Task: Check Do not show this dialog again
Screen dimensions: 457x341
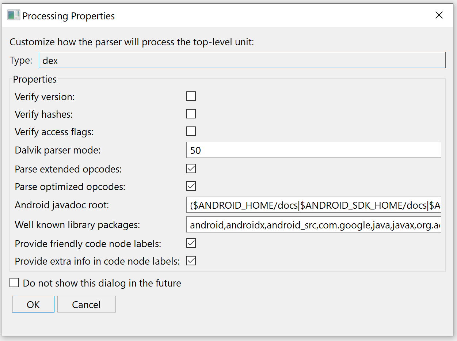Action: 14,283
